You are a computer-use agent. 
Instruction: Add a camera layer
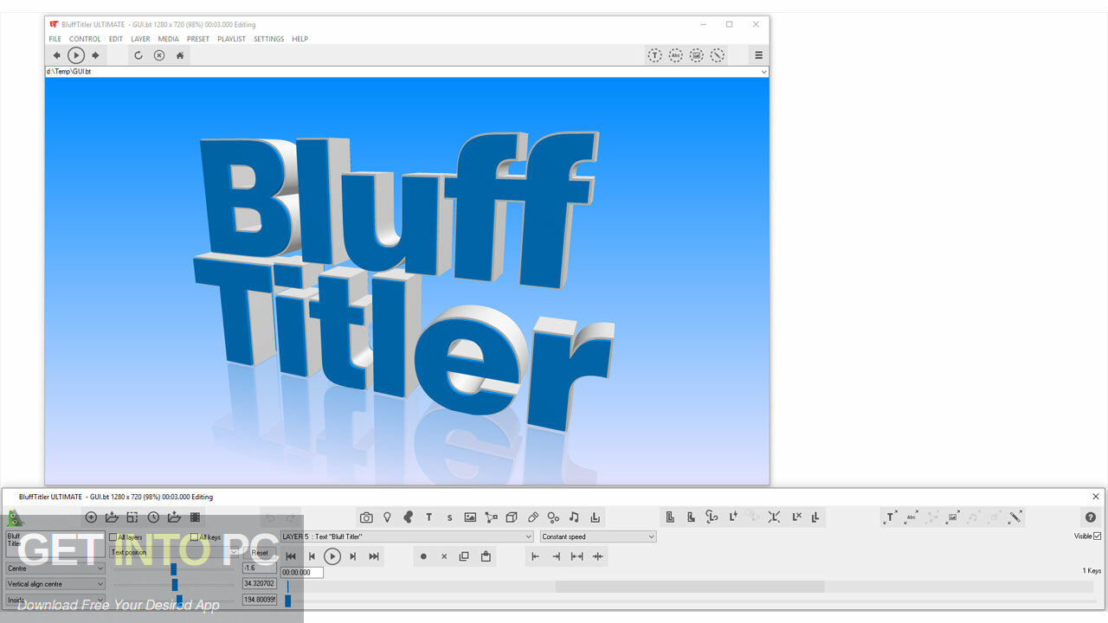coord(366,517)
